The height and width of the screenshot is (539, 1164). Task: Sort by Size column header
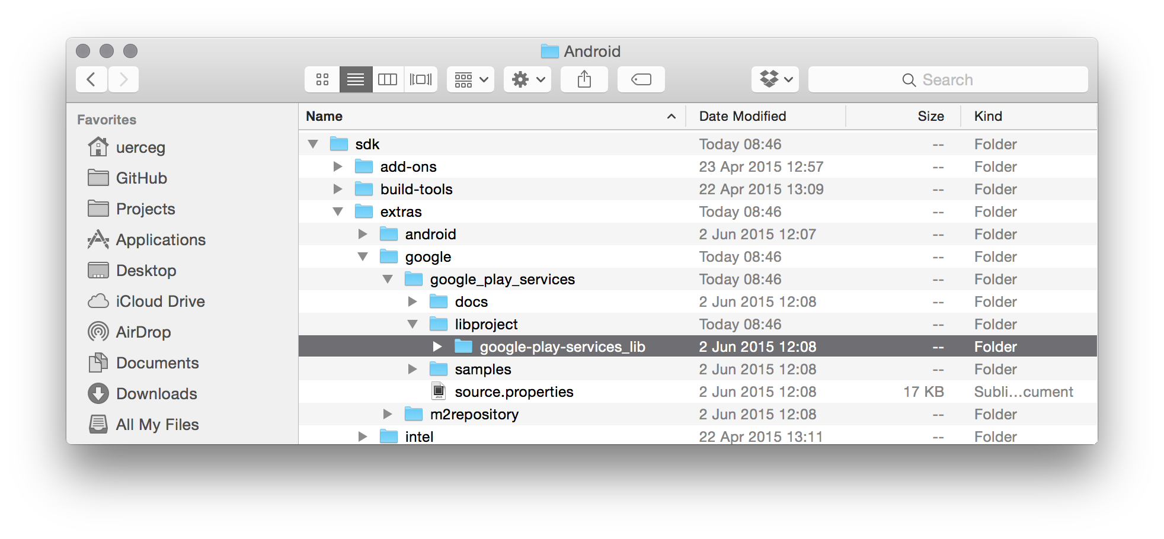point(903,116)
